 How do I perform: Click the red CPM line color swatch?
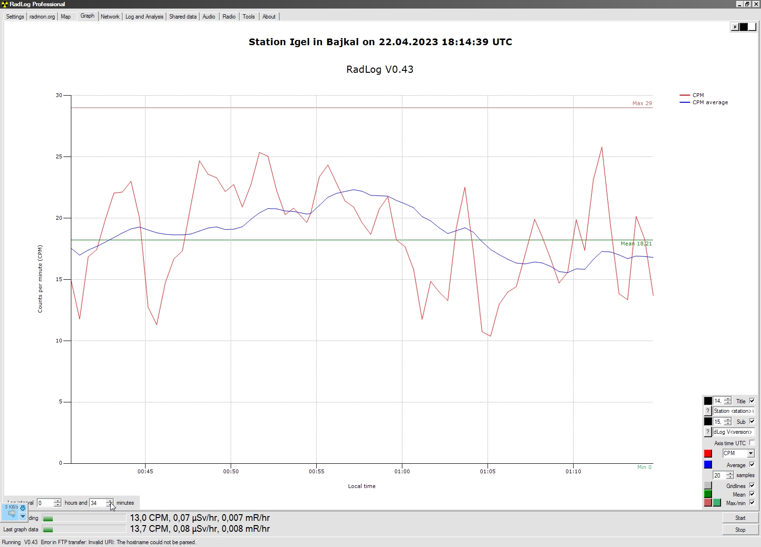708,453
